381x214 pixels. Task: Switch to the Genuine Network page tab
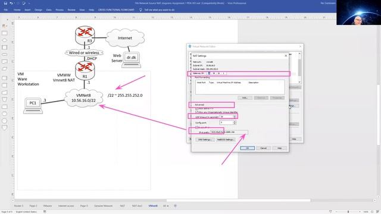pyautogui.click(x=103, y=206)
